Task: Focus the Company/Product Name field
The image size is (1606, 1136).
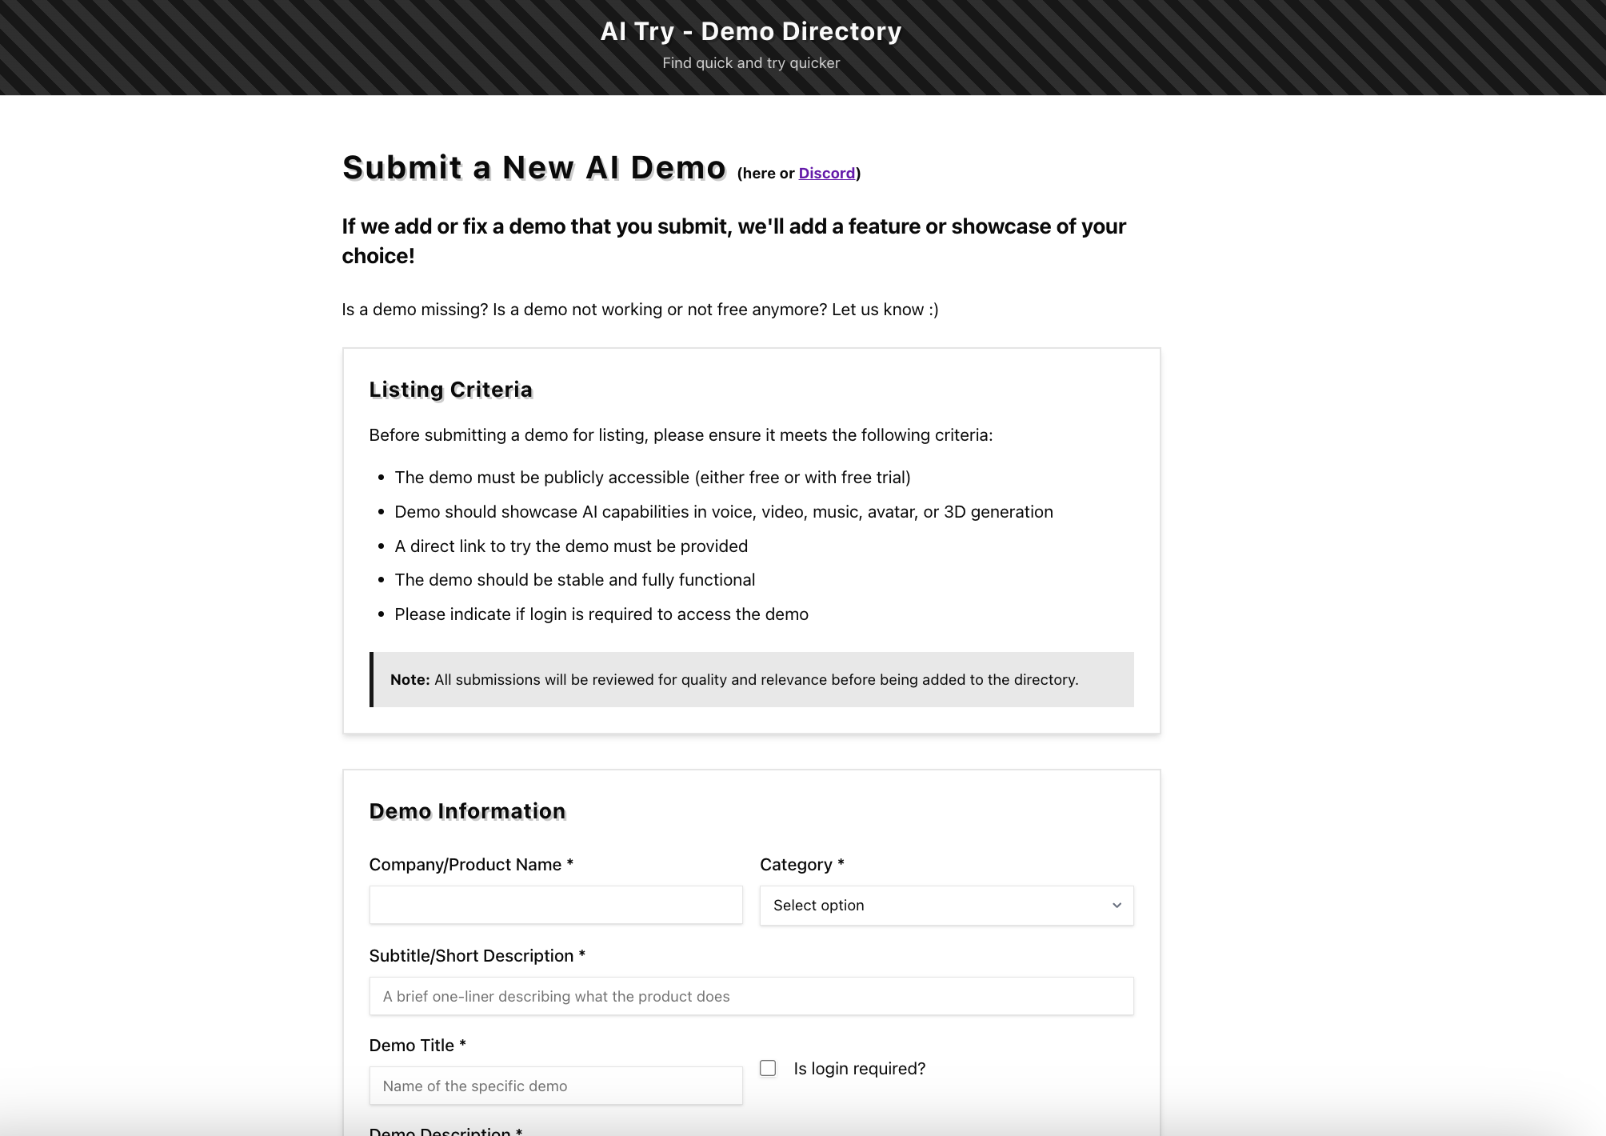Action: coord(555,905)
